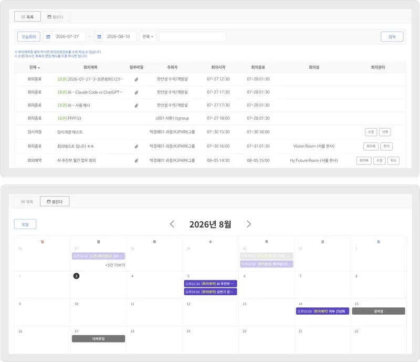Image resolution: width=420 pixels, height=362 pixels.
Task: Select 캘린더 tab in the calendar panel
Action: 55,201
